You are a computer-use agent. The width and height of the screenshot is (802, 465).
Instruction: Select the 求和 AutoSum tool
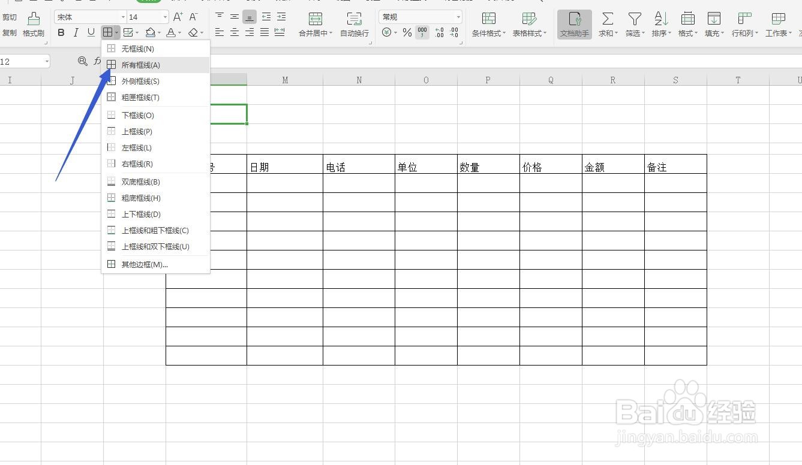point(607,24)
